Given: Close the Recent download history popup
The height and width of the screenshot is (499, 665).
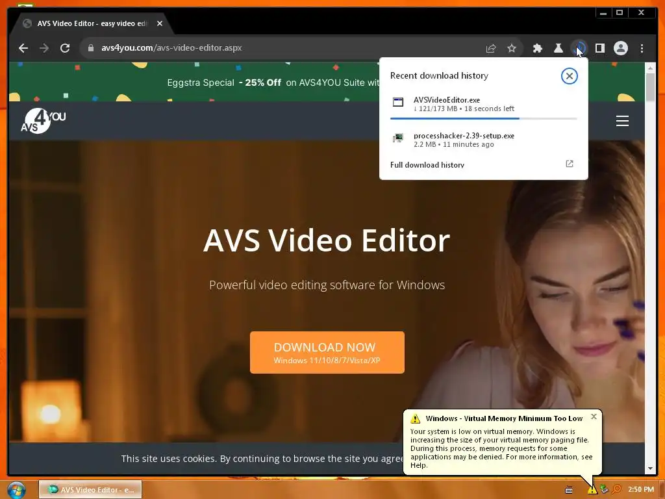Looking at the screenshot, I should point(569,76).
